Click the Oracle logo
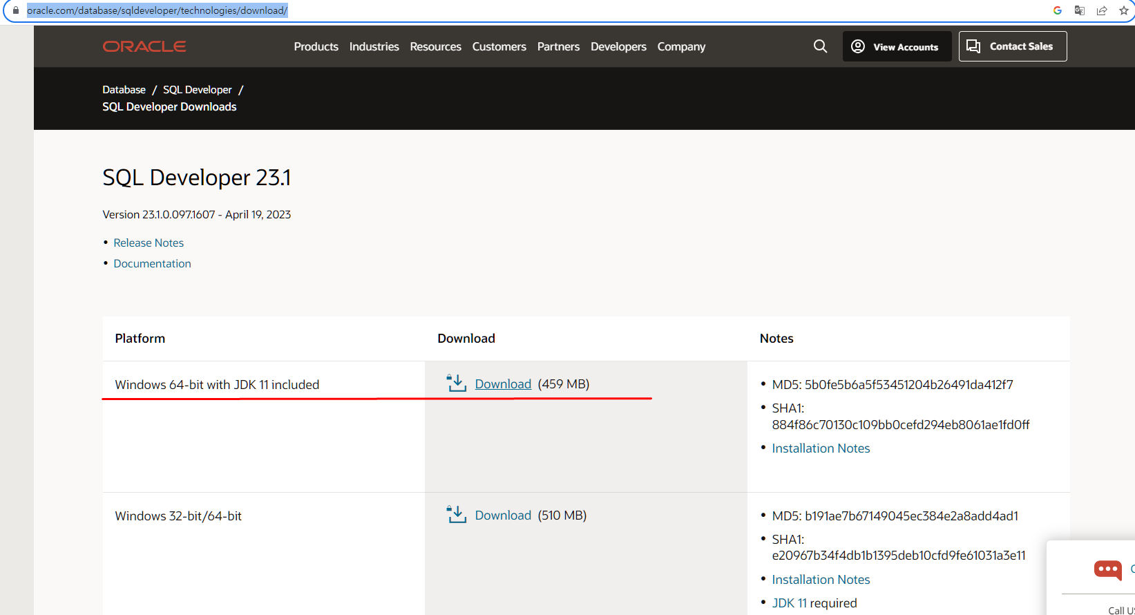This screenshot has width=1135, height=615. [144, 46]
